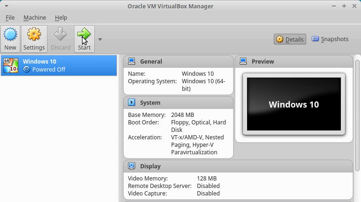Open Settings with the orange gear icon

point(34,39)
